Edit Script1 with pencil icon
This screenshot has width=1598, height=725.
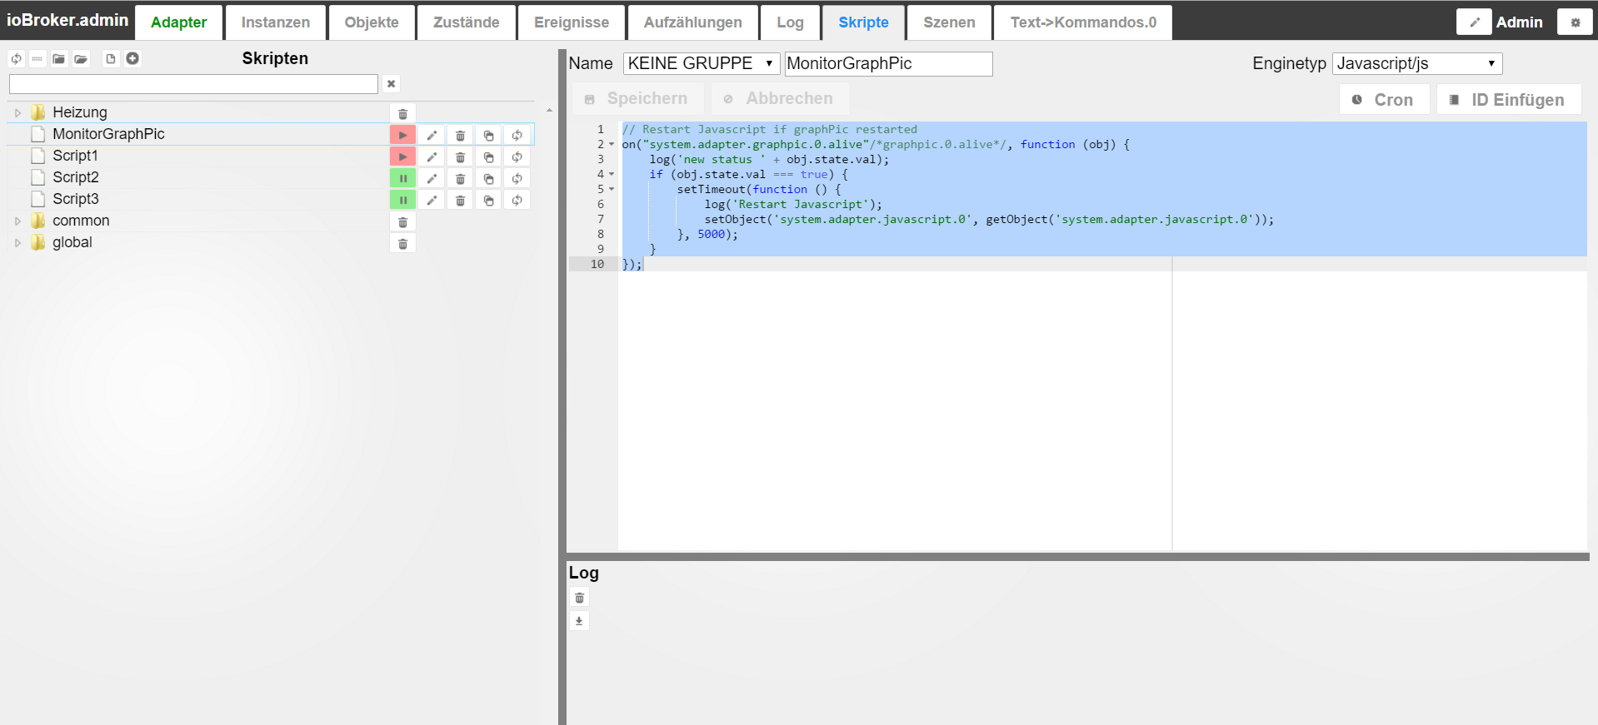432,157
